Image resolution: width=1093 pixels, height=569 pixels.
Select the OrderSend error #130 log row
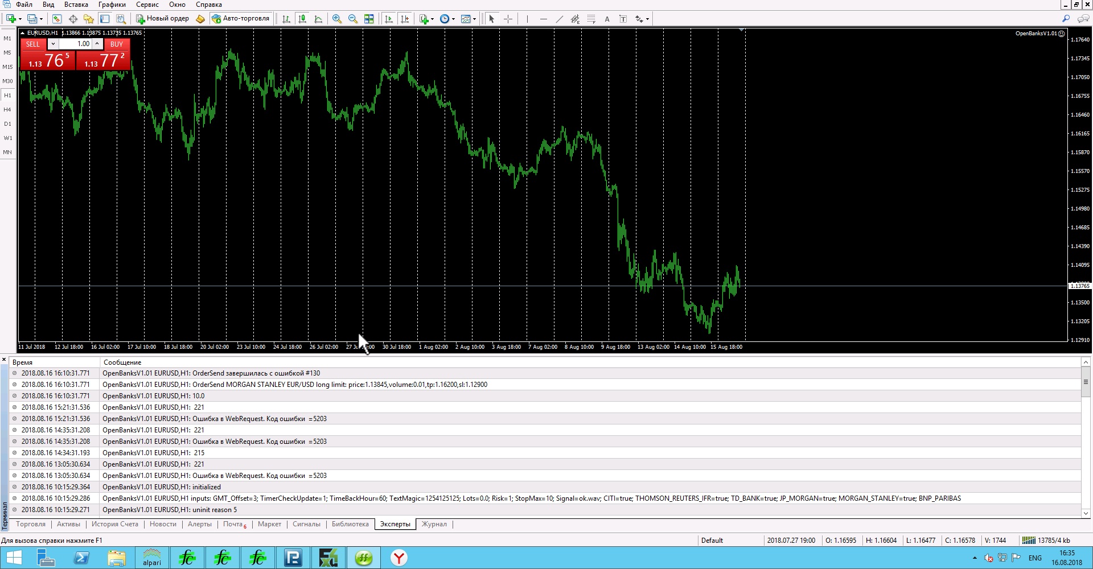click(545, 373)
